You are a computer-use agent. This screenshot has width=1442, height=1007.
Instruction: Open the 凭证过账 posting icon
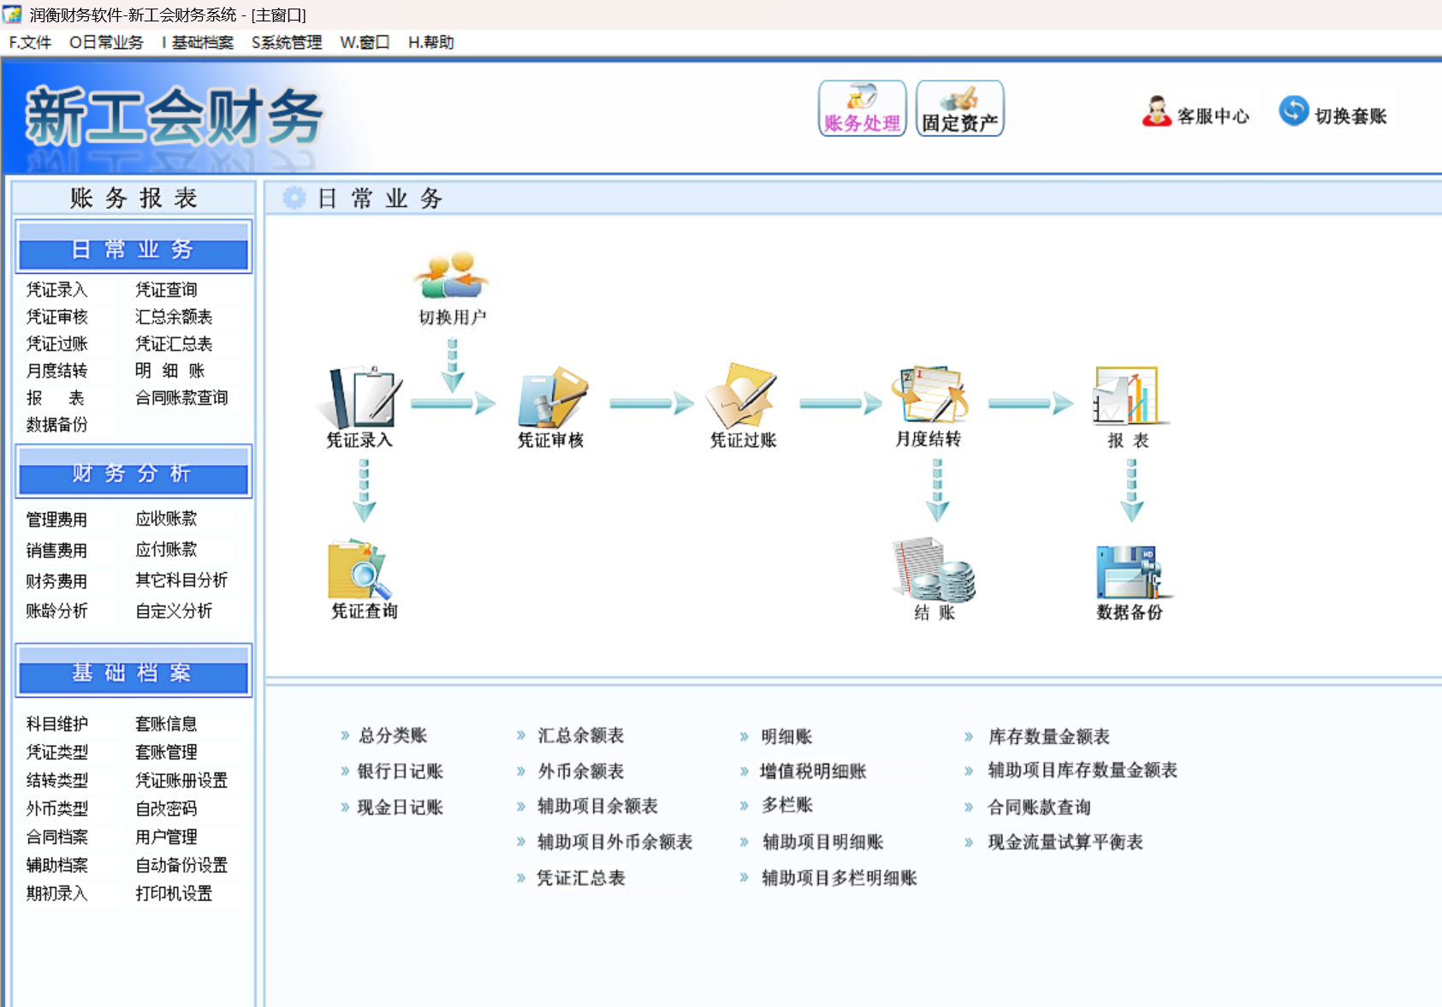point(741,396)
